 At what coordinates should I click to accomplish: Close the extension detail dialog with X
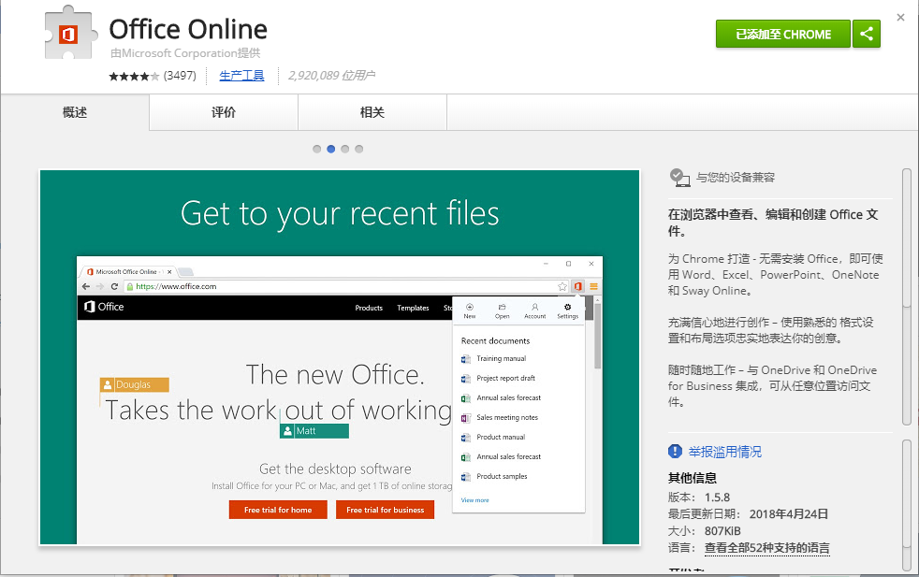[900, 18]
